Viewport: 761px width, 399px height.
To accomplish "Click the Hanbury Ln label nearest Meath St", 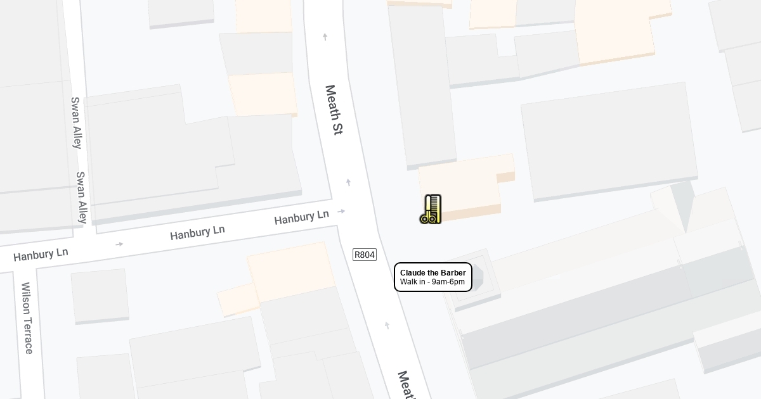I will 302,217.
